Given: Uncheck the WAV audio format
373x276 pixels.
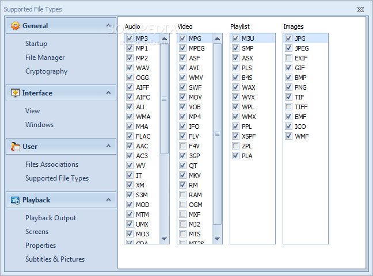Looking at the screenshot, I should [x=130, y=68].
